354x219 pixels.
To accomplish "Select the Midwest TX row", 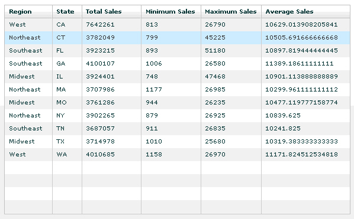I will (177, 142).
